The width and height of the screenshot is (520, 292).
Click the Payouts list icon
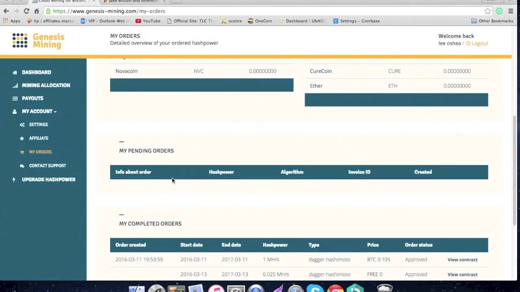(15, 99)
